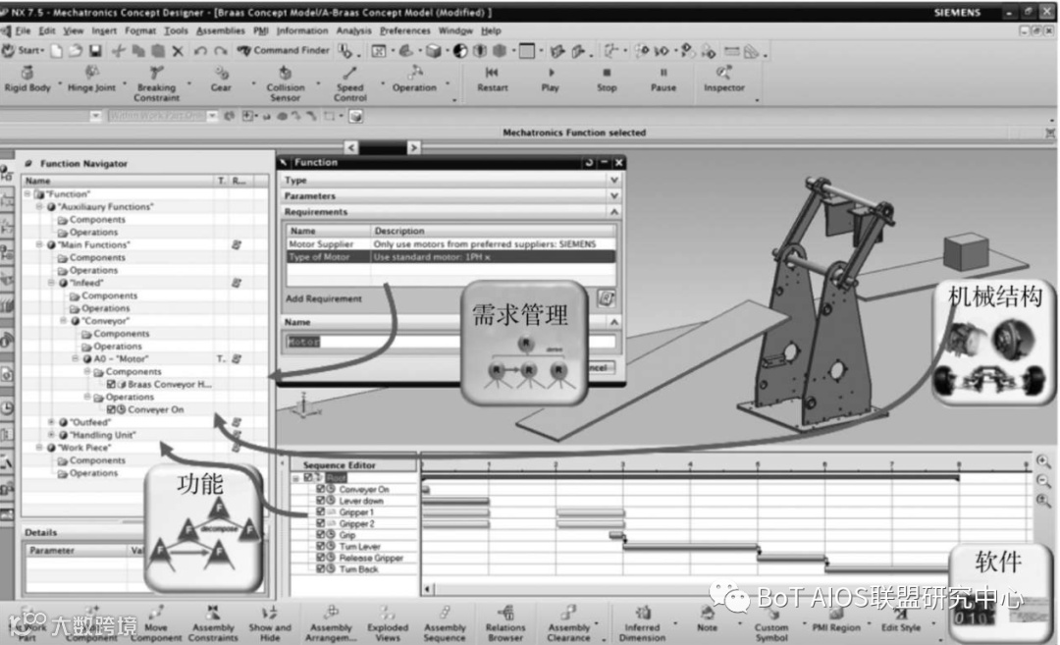This screenshot has width=1060, height=645.
Task: Select the "Work Piece" tree item
Action: [x=83, y=448]
